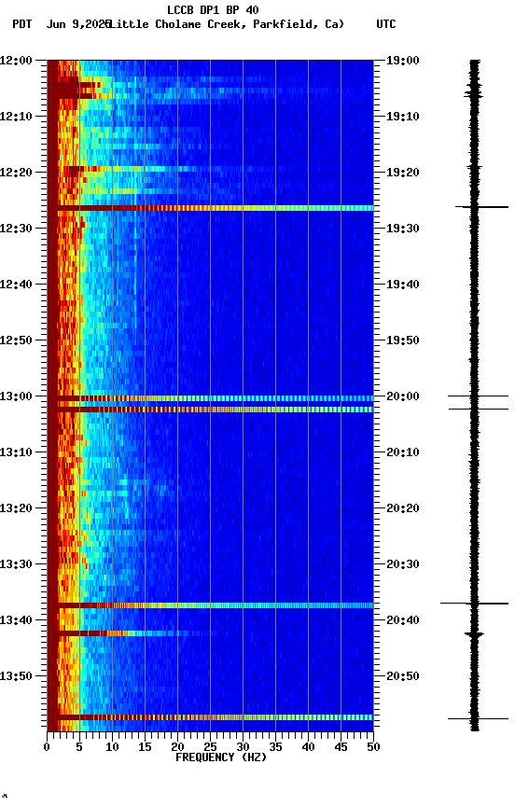Image resolution: width=515 pixels, height=806 pixels.
Task: Click the '19:00' UTC time label
Action: tap(403, 61)
